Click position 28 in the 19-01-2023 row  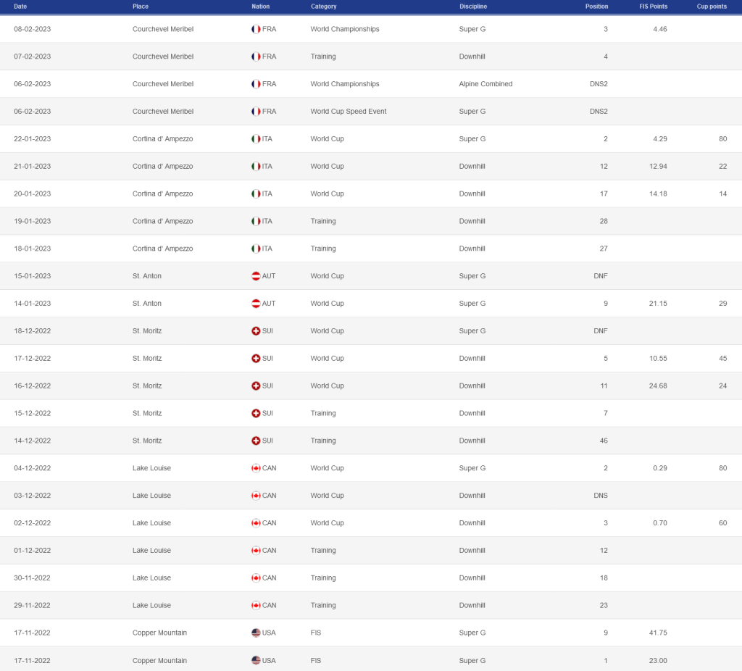click(604, 221)
